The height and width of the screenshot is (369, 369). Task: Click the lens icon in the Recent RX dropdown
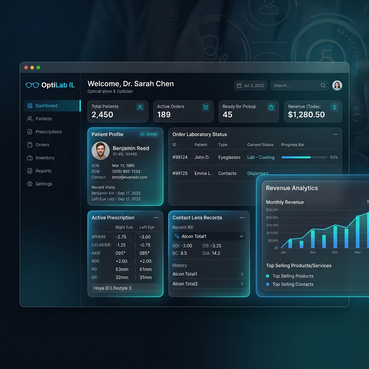click(x=177, y=236)
